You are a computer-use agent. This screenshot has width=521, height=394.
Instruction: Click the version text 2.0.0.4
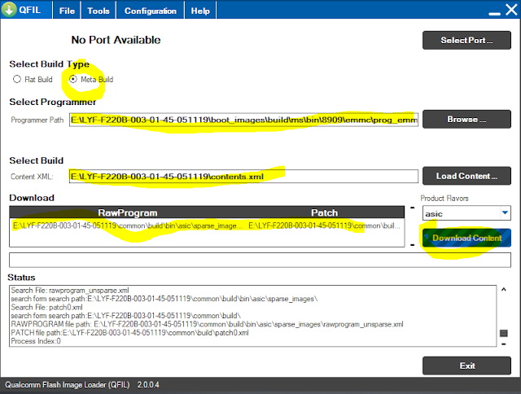pyautogui.click(x=148, y=385)
